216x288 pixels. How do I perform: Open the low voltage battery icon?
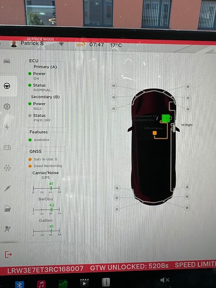click(7, 147)
